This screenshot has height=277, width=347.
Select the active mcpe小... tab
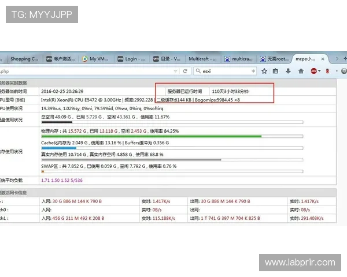click(310, 59)
